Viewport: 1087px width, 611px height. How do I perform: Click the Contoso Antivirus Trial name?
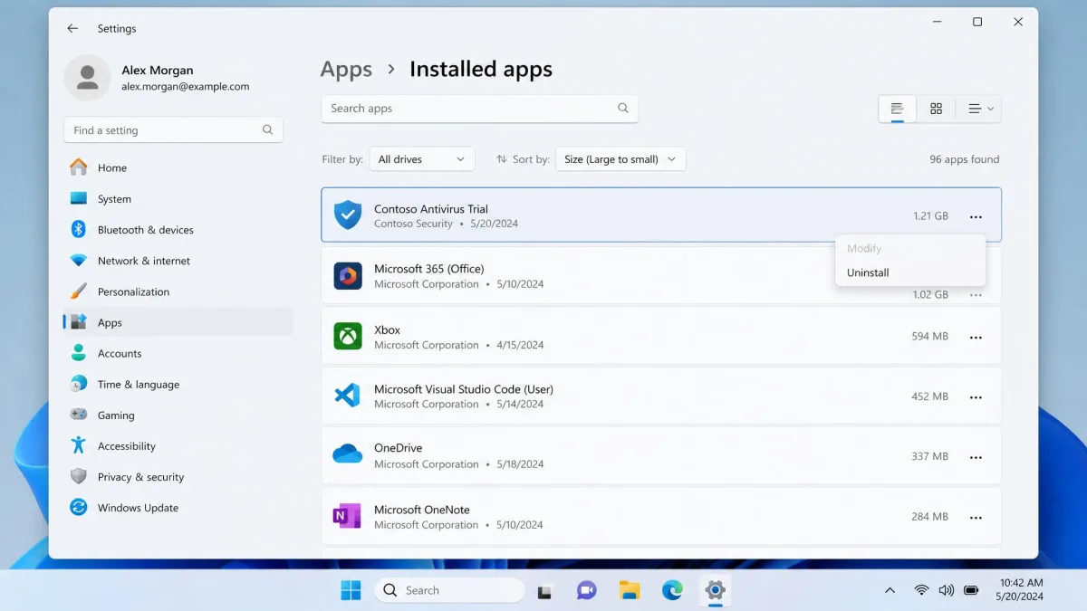point(431,209)
